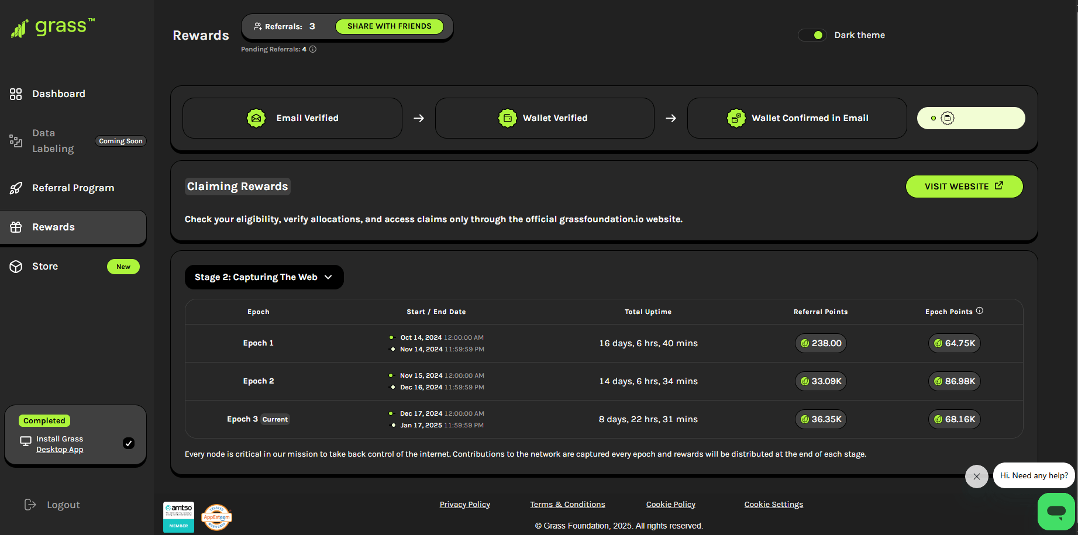Screen dimensions: 1078x535
Task: Click uptime 14 days, 6 hrs, 34 mins
Action: pos(648,381)
